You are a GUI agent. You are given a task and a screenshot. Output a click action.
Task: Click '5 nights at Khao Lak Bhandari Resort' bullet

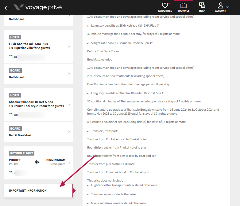122,43
